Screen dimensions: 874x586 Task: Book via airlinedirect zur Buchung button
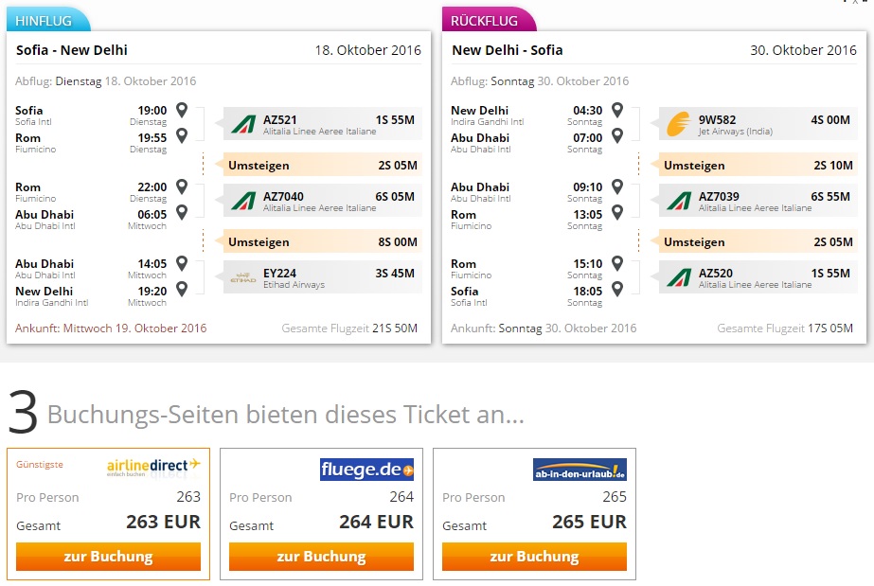pyautogui.click(x=108, y=557)
